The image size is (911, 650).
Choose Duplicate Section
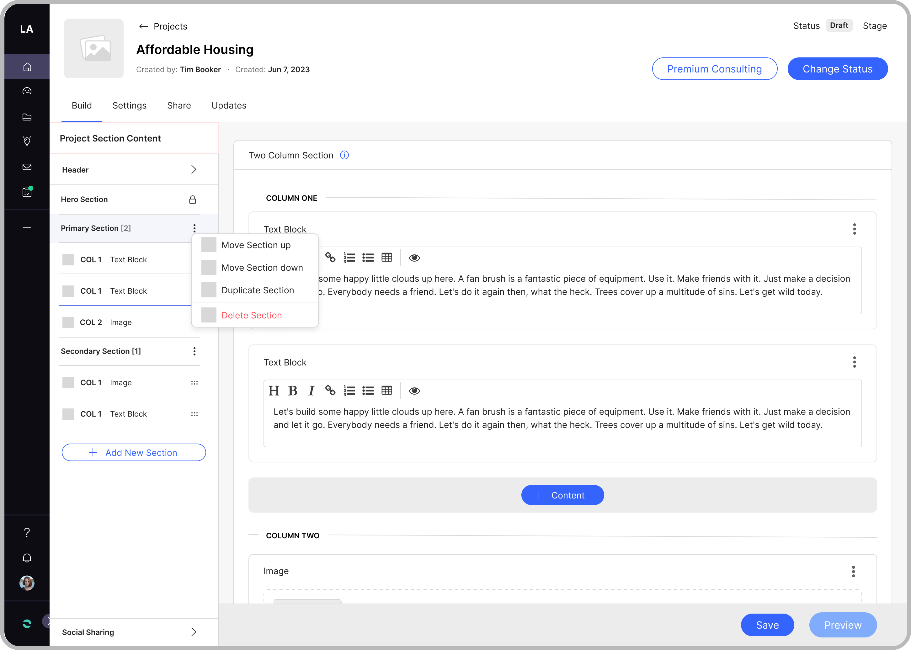[x=255, y=290]
